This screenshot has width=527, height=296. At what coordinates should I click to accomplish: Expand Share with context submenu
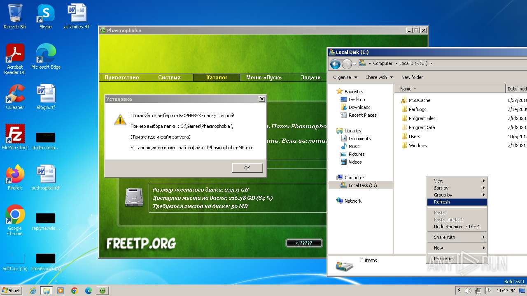[457, 237]
